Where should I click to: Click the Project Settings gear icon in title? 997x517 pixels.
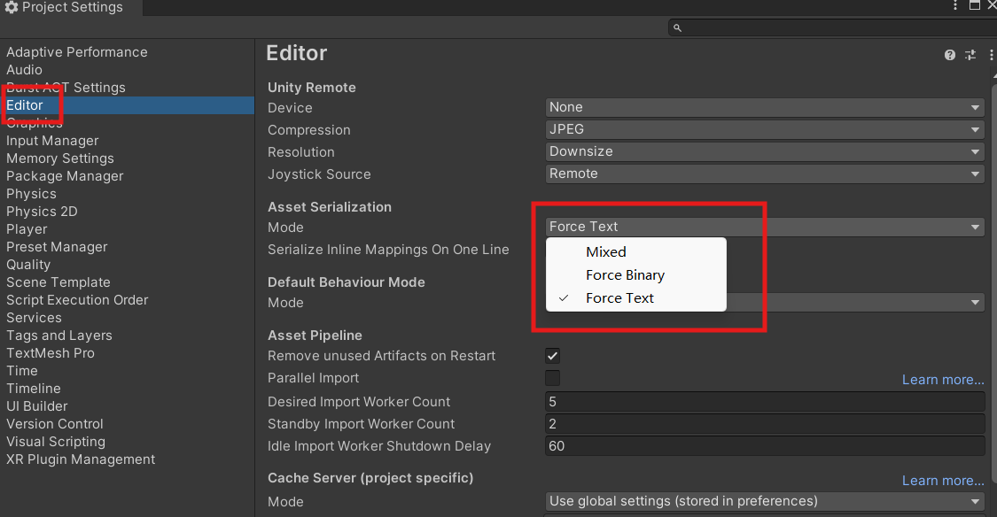pos(11,7)
